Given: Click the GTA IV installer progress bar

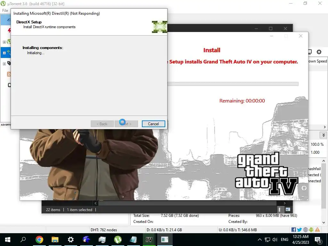Looking at the screenshot, I should click(233, 84).
